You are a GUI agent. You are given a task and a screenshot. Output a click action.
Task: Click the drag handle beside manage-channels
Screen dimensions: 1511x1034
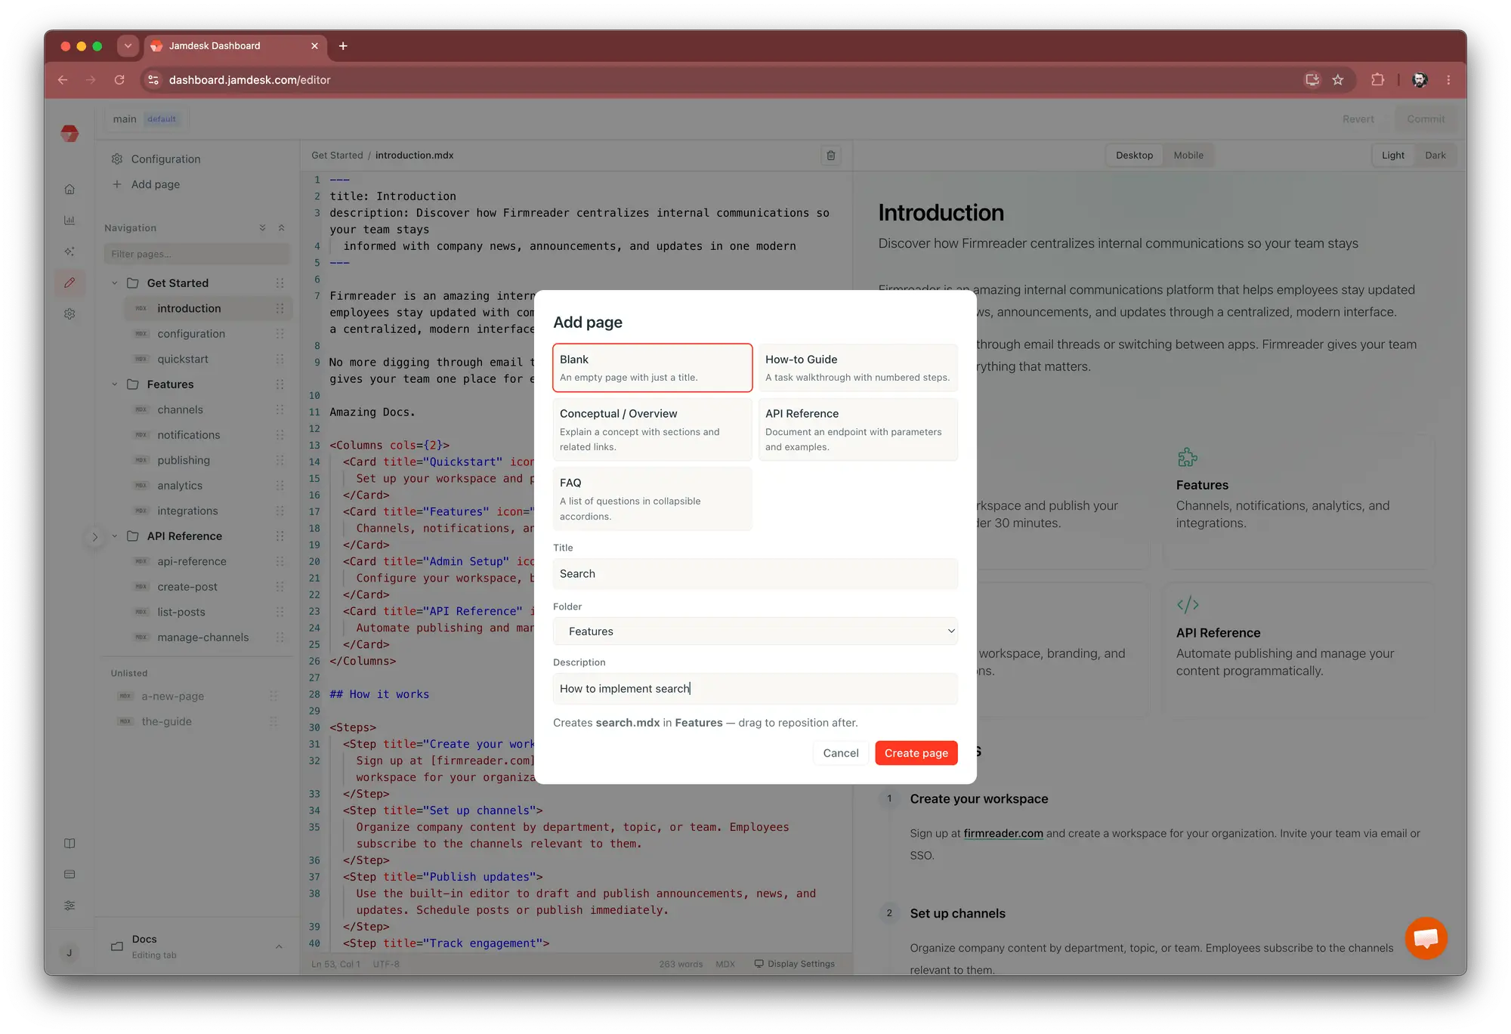(x=280, y=637)
